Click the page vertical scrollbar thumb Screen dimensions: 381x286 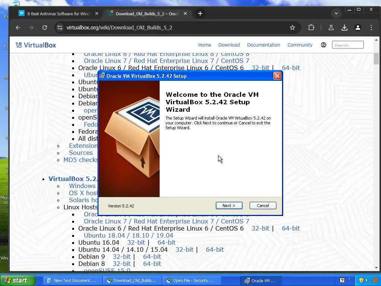pyautogui.click(x=376, y=58)
